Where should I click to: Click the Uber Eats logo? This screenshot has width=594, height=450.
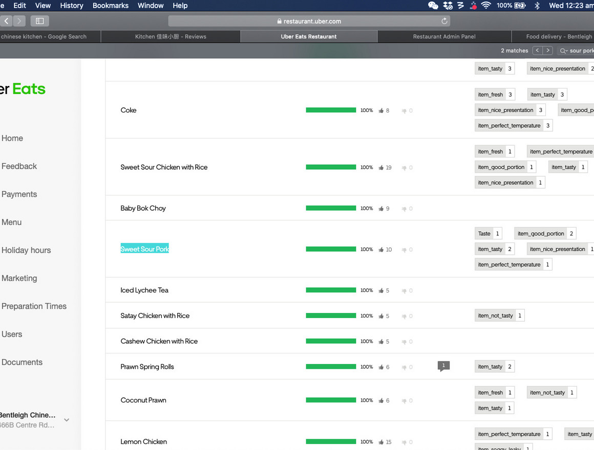coord(23,89)
